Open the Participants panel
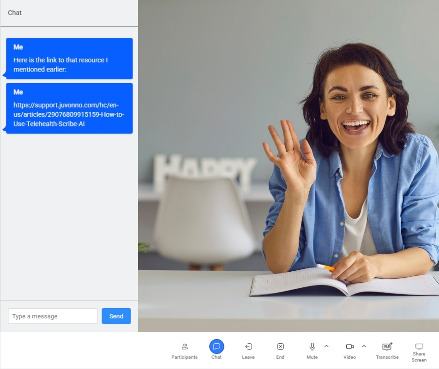This screenshot has width=439, height=369. pyautogui.click(x=184, y=350)
